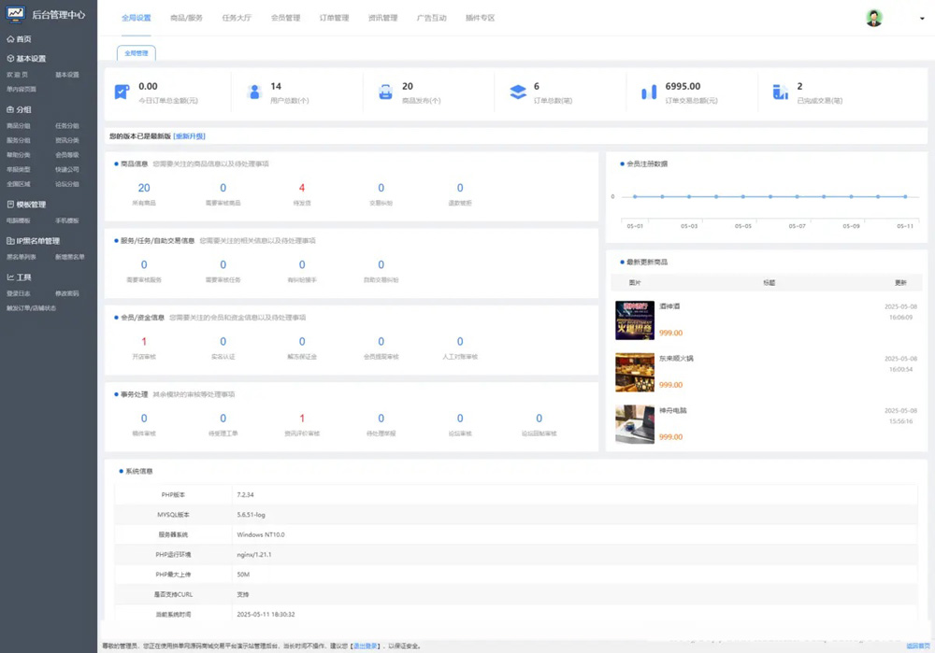Screen dimensions: 935x653
Task: Click the 今日订单总金额 stat icon
Action: 122,92
